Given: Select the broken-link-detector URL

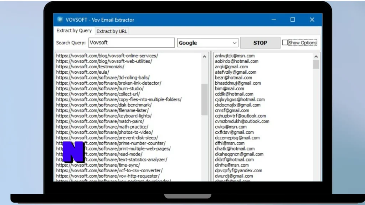Looking at the screenshot, I should click(x=109, y=83).
